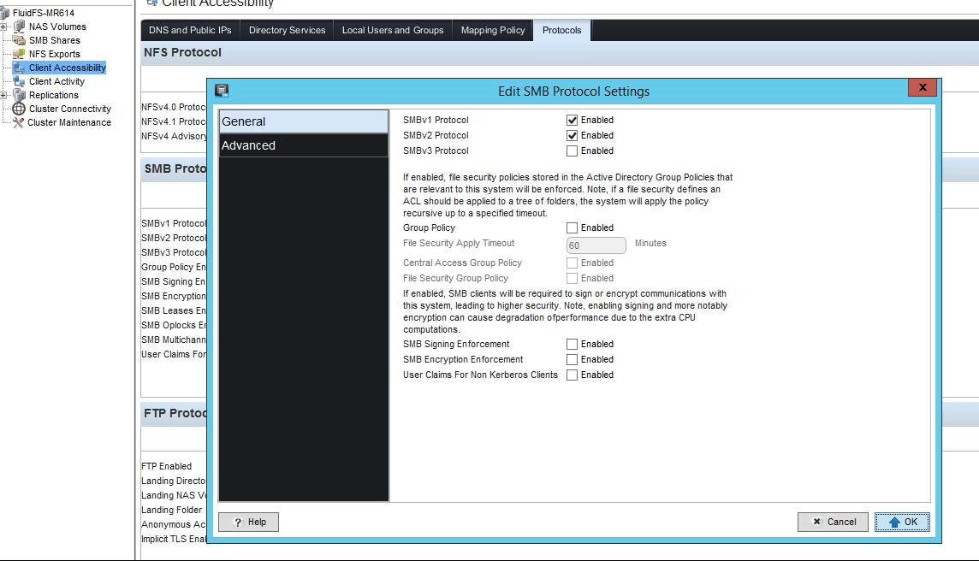This screenshot has width=979, height=561.
Task: Switch to the Directory Services tab
Action: [286, 29]
